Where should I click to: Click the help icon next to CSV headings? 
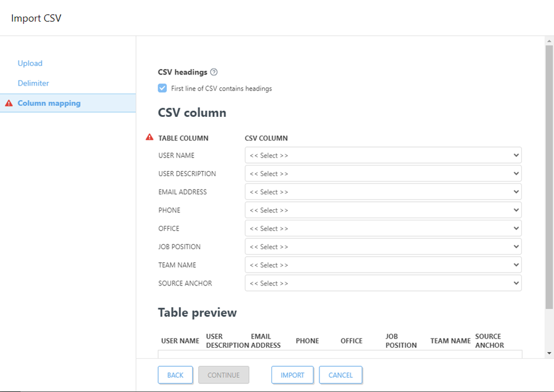[213, 72]
